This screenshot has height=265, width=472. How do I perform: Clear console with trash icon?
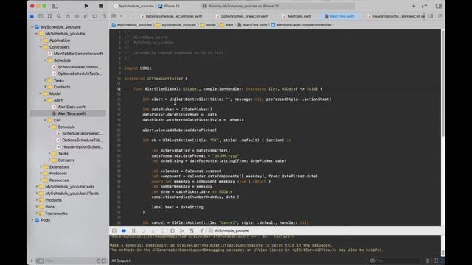pyautogui.click(x=428, y=261)
